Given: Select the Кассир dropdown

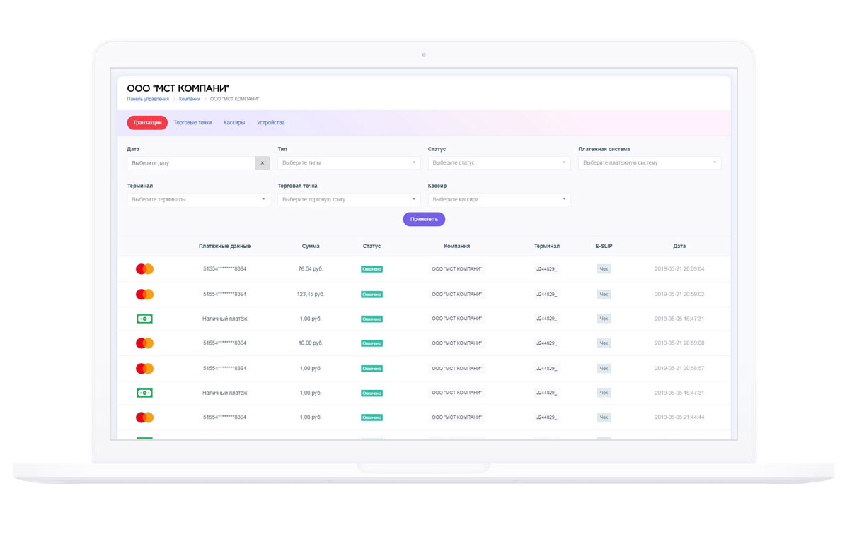Looking at the screenshot, I should [499, 200].
